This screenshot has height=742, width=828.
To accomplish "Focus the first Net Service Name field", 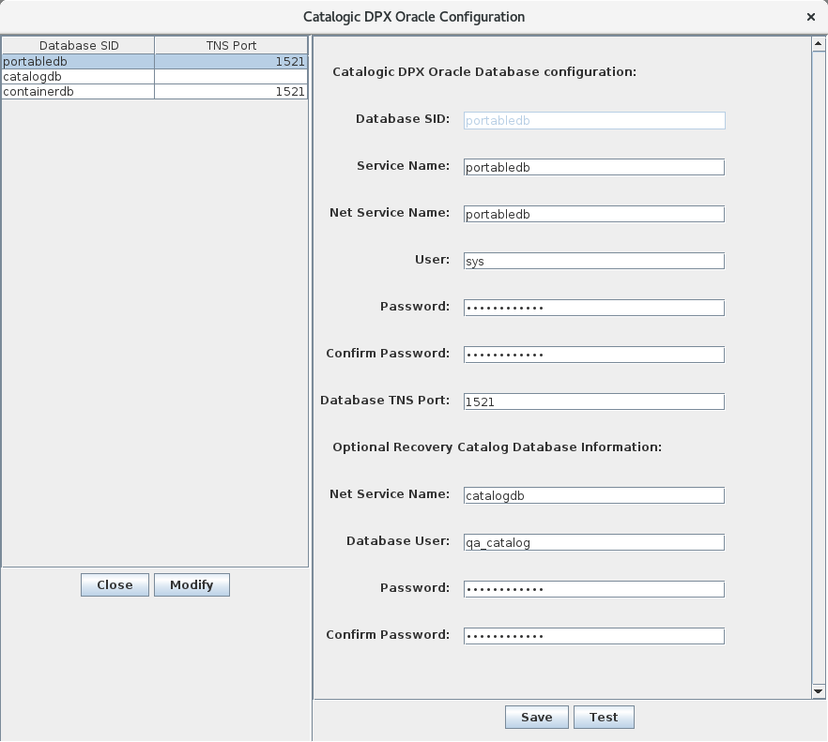I will click(593, 214).
